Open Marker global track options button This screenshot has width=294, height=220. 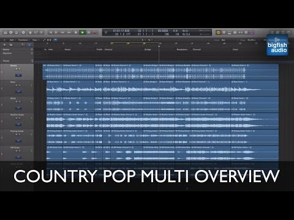point(32,50)
